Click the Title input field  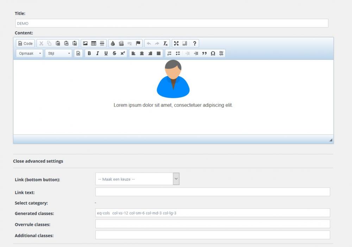click(172, 23)
